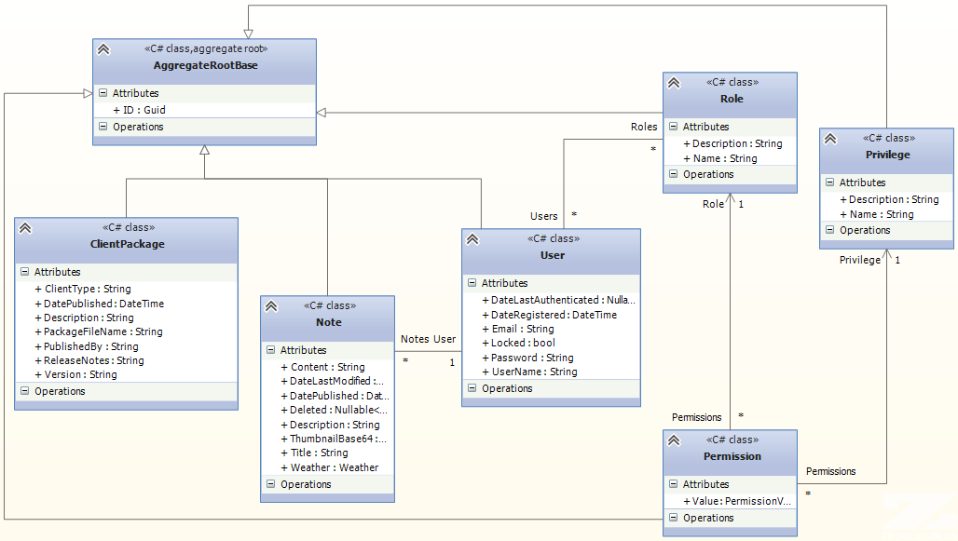Toggle Attributes section of Privilege class
The height and width of the screenshot is (541, 958).
pos(829,183)
